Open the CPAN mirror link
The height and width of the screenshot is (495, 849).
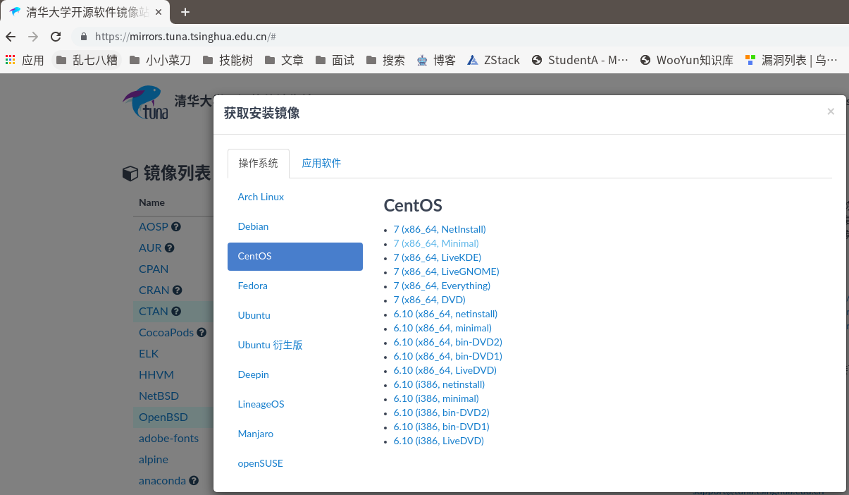[154, 269]
